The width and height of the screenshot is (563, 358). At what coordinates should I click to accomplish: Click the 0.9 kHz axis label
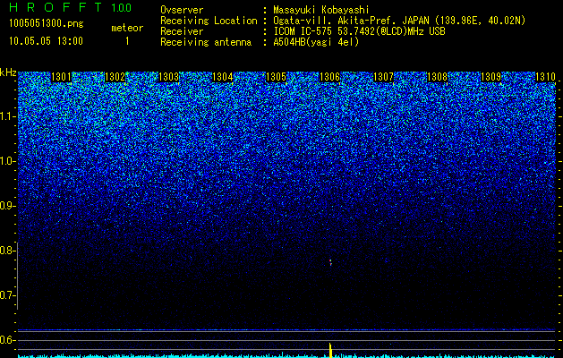[x=8, y=206]
